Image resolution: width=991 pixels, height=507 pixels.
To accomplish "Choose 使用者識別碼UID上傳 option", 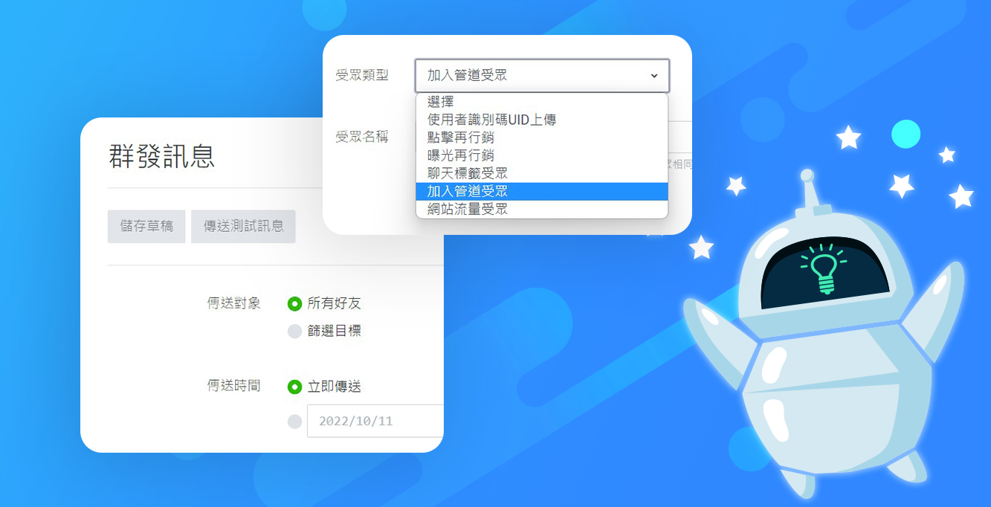I will coord(542,120).
